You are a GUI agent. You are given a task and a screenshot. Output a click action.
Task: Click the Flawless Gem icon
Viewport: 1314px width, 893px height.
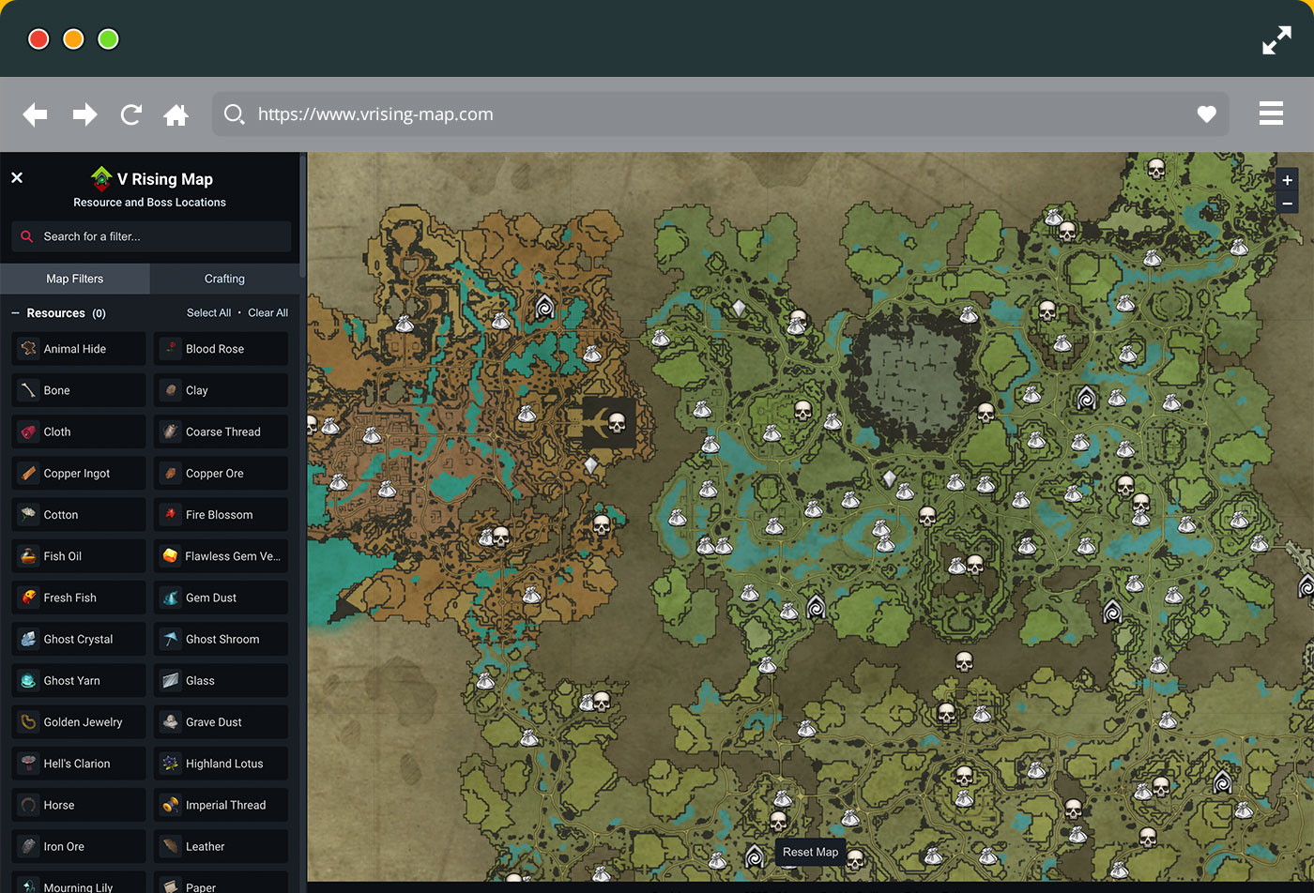170,555
